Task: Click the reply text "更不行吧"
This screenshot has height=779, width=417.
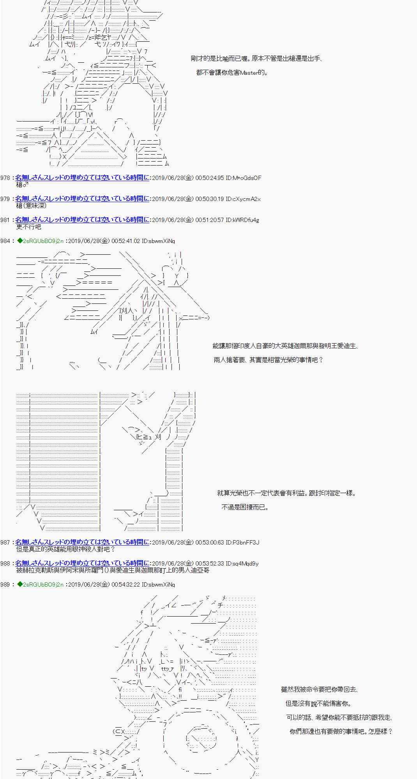Action: (x=28, y=227)
